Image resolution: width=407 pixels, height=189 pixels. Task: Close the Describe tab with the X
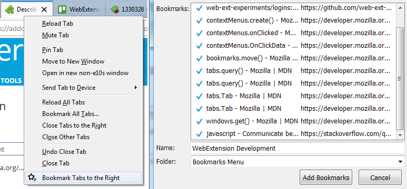(44, 10)
